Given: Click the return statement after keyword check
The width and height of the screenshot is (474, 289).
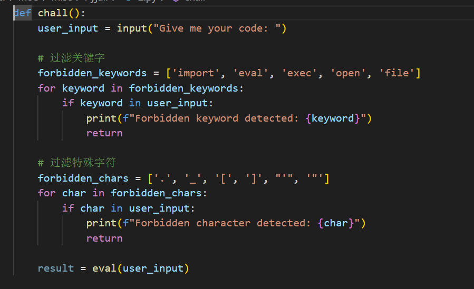Looking at the screenshot, I should click(x=104, y=133).
